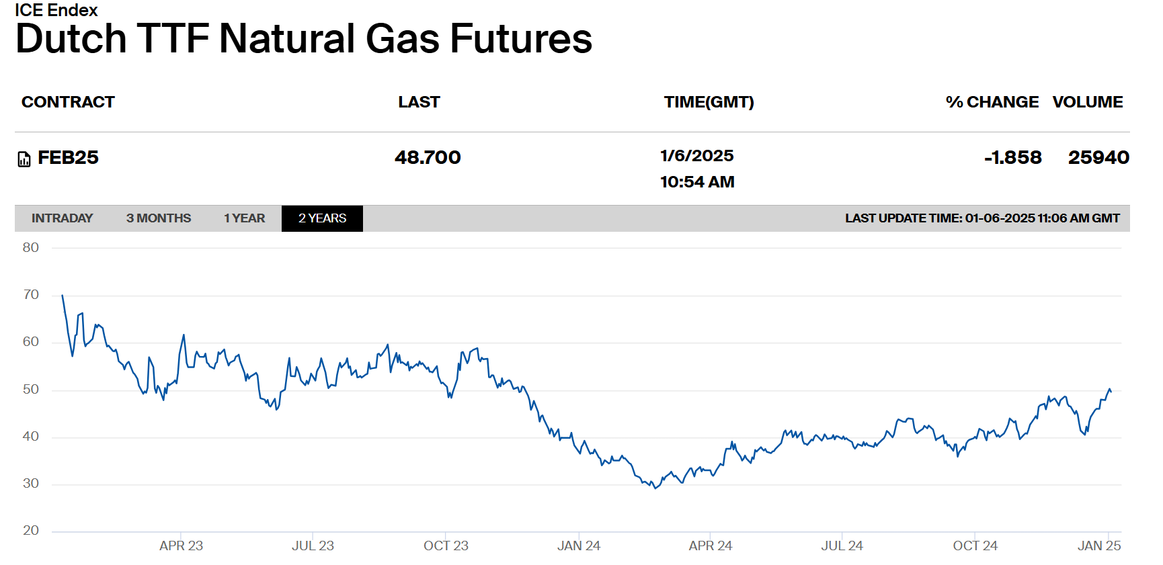Click the report icon beside FEB25
The height and width of the screenshot is (565, 1163).
click(x=24, y=159)
